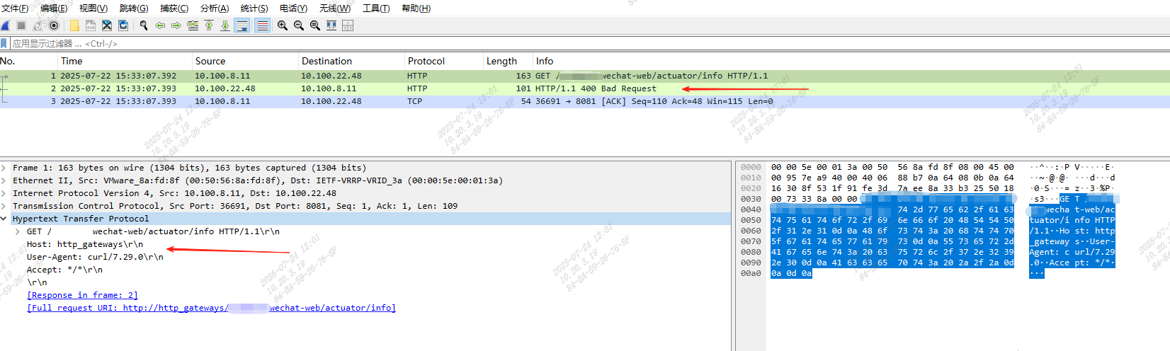Expand Internet Protocol Version 4 layer
The image size is (1170, 351).
tap(4, 193)
